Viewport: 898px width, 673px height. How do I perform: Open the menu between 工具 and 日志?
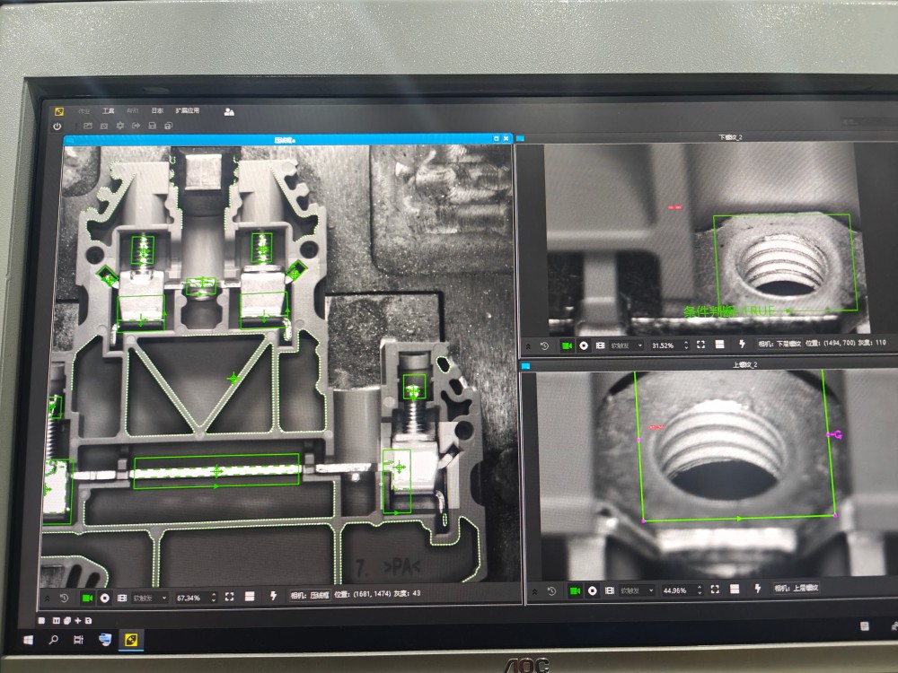133,111
